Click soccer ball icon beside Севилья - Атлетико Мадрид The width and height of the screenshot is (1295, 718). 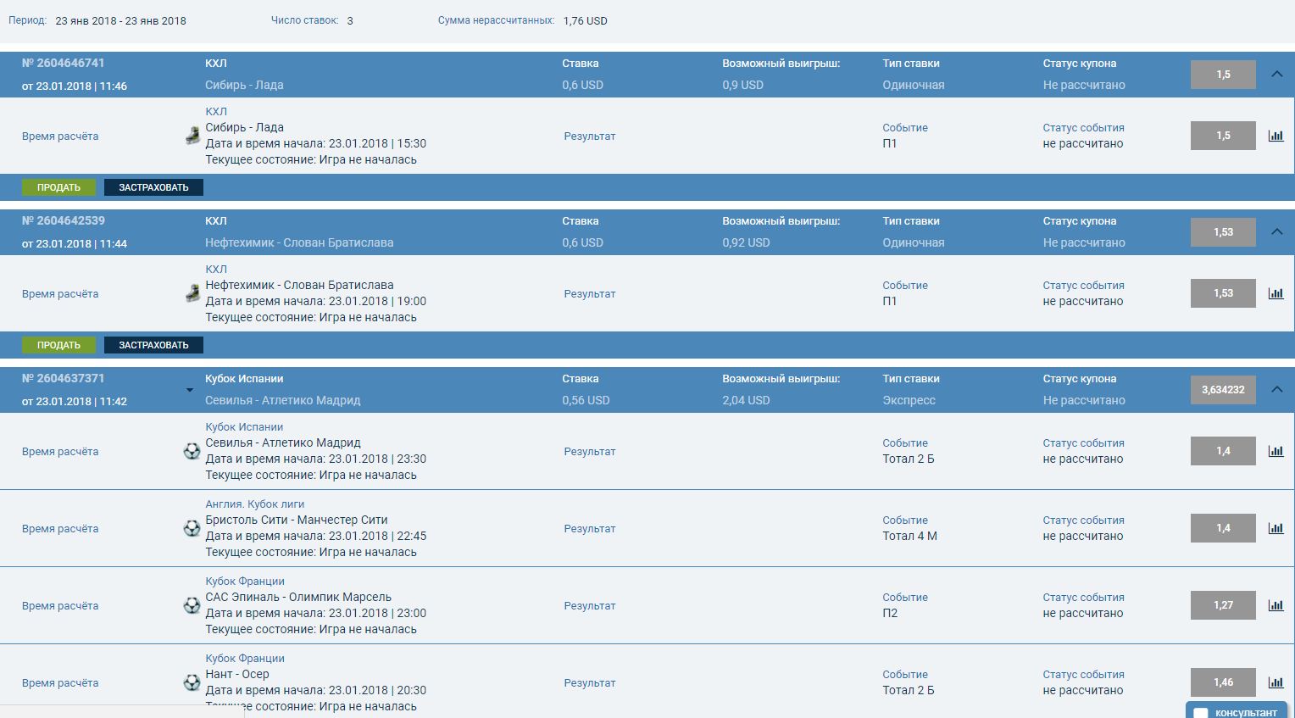point(192,451)
